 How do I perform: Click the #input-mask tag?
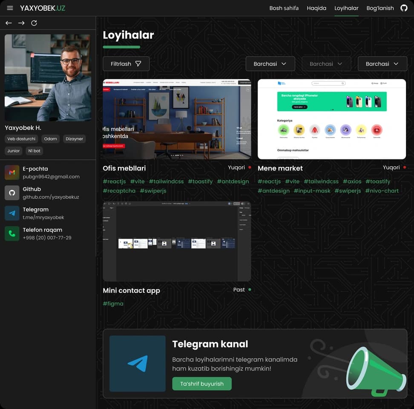312,190
